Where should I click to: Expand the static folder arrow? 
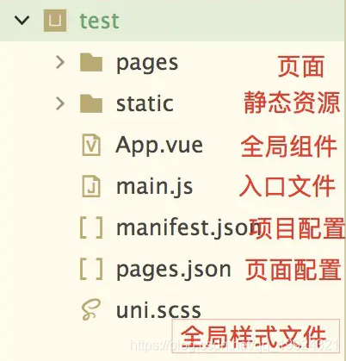click(x=60, y=103)
